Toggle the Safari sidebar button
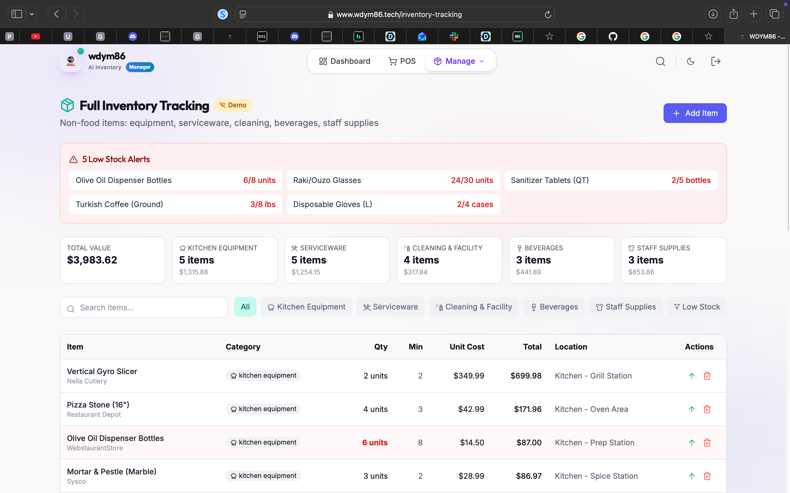Screen dimensions: 790x493 [17, 14]
